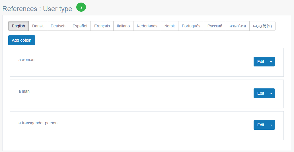Choose the Nederlands tab

tap(147, 26)
